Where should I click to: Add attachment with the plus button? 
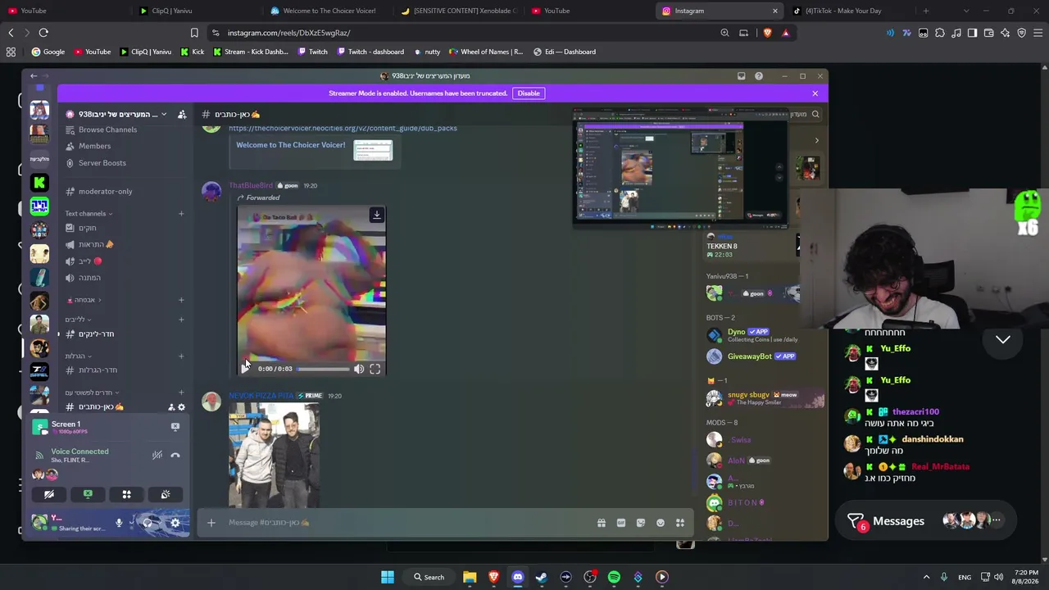[x=211, y=523]
